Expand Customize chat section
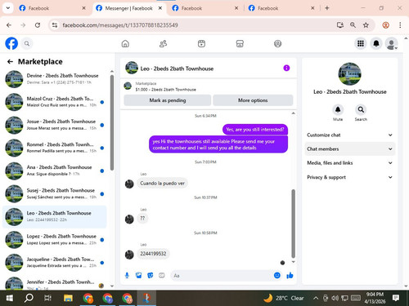 (x=350, y=135)
